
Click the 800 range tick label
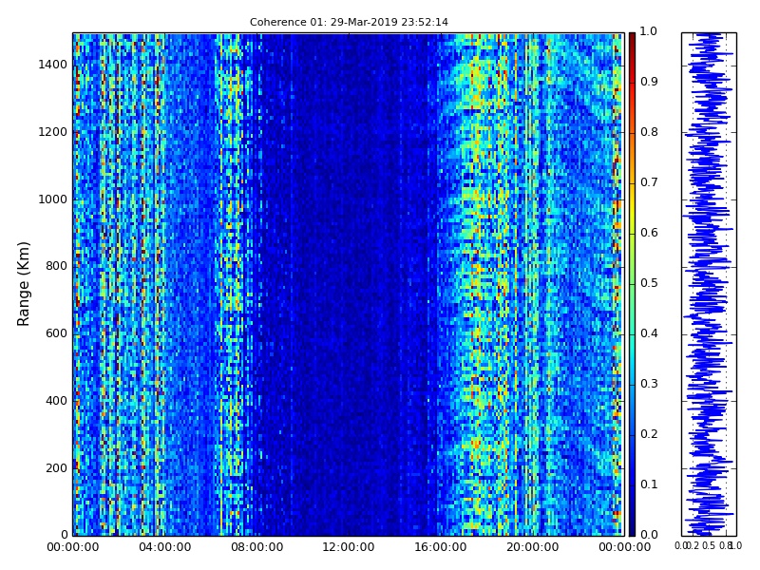56,266
